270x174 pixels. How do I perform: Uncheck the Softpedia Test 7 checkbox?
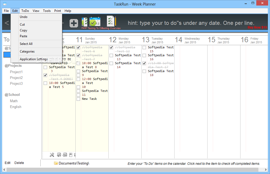pos(78,55)
